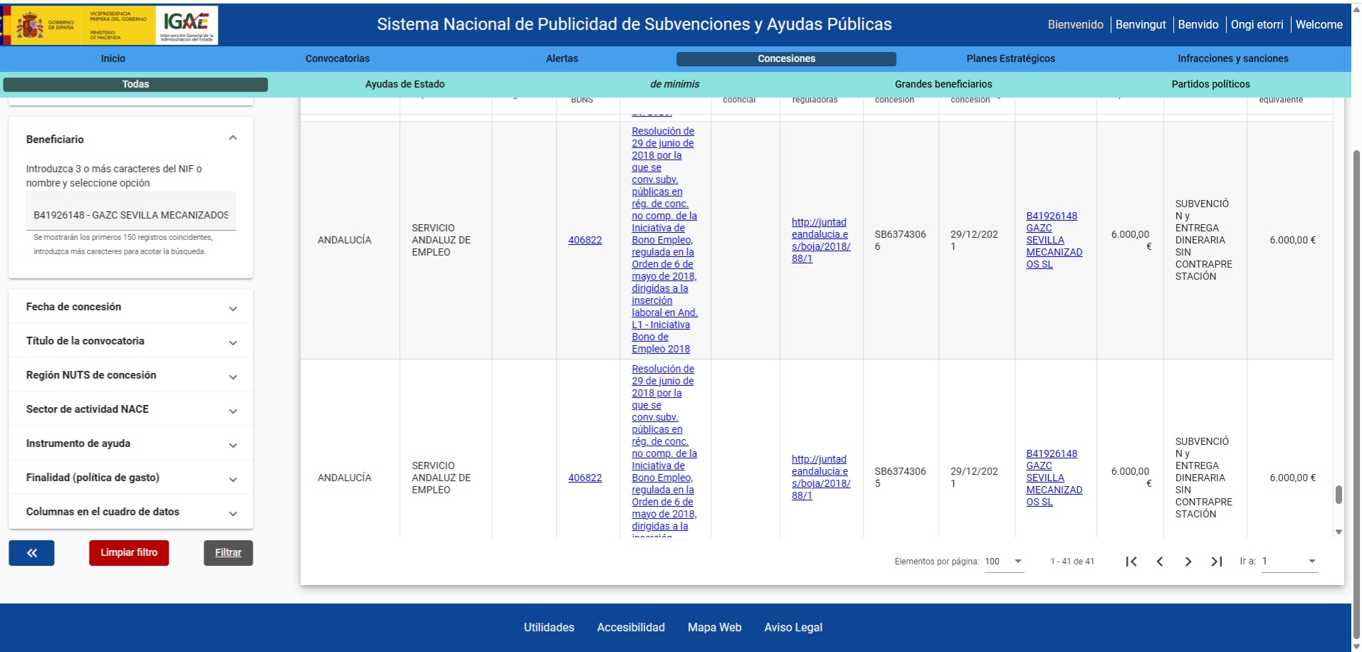
Task: Expand the Sector de actividad NACE filter
Action: (x=233, y=411)
